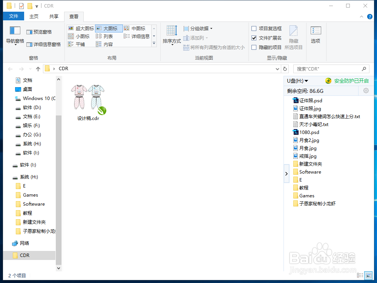
Task: Open 1080.psd in U盘 list
Action: click(306, 132)
